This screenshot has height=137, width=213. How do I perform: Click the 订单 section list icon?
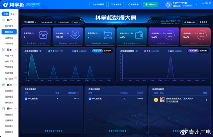click(x=4, y=50)
